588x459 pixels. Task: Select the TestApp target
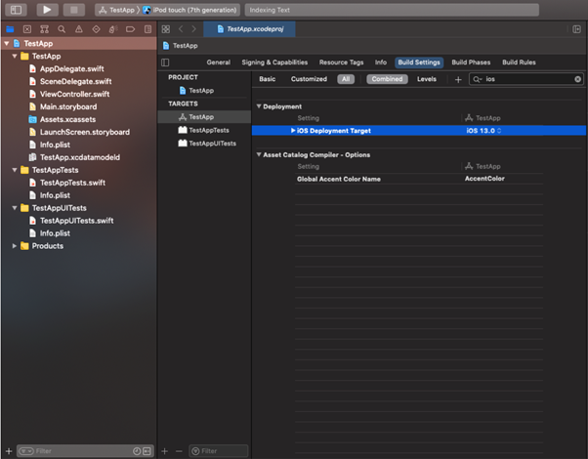click(x=204, y=117)
